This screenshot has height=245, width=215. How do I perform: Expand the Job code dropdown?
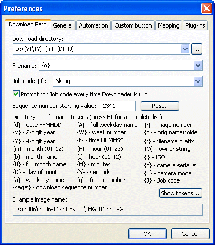(198, 81)
